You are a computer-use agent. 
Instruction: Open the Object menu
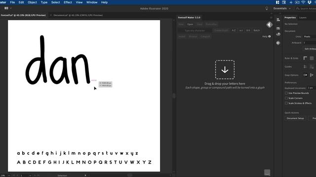pyautogui.click(x=32, y=2)
